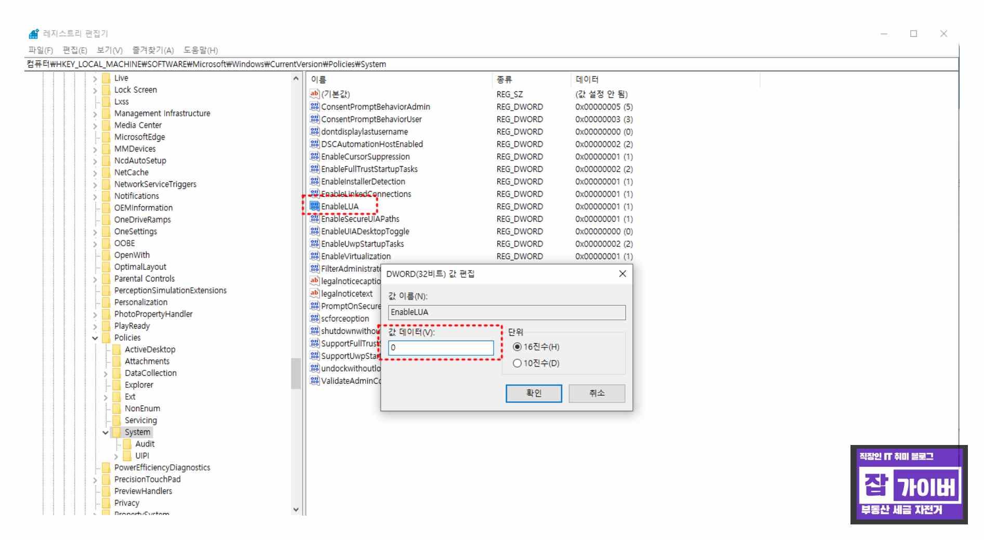Expand the Lock Screen tree node
This screenshot has width=984, height=540.
pyautogui.click(x=95, y=90)
